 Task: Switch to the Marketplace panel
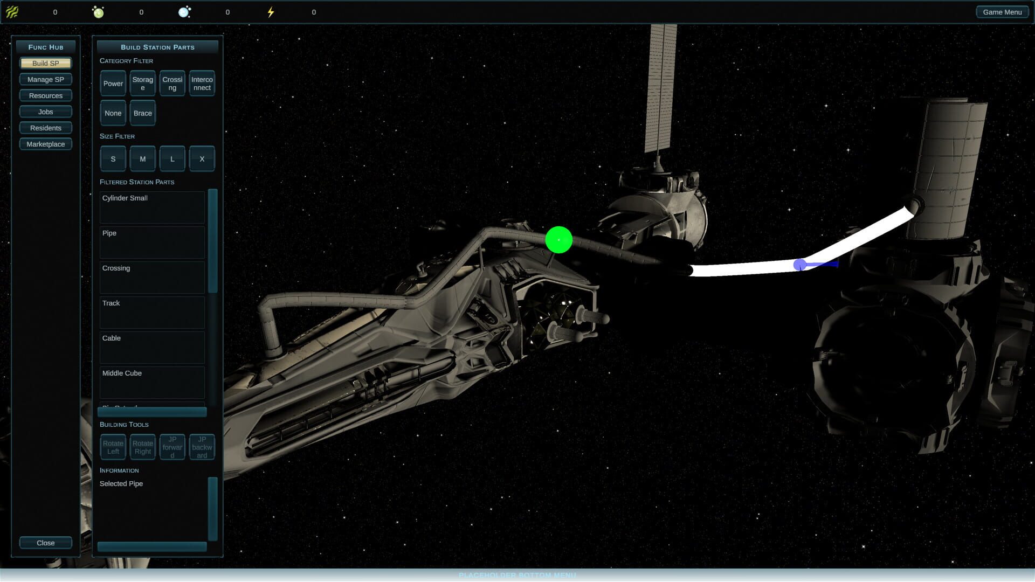tap(45, 144)
